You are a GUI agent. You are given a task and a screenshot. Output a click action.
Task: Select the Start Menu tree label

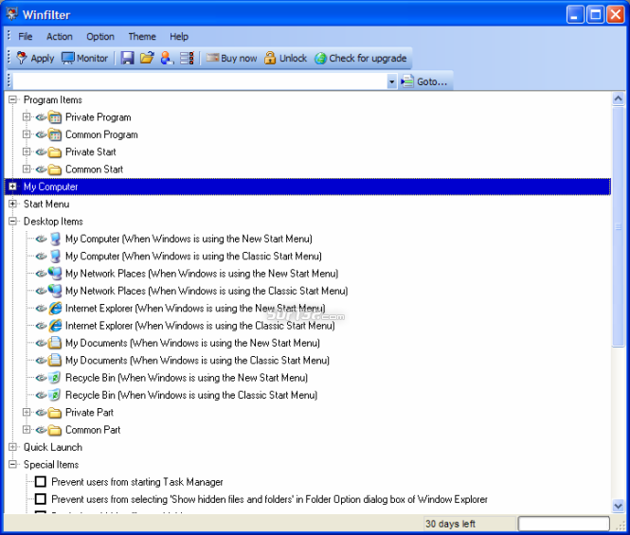click(x=46, y=204)
